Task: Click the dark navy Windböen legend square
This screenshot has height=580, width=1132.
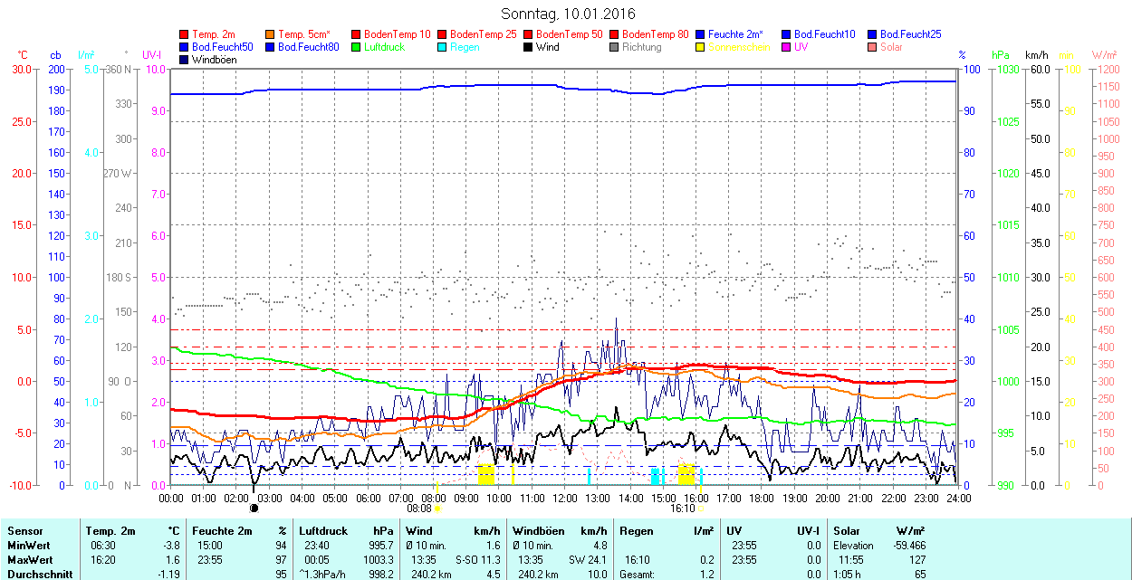Action: [185, 60]
